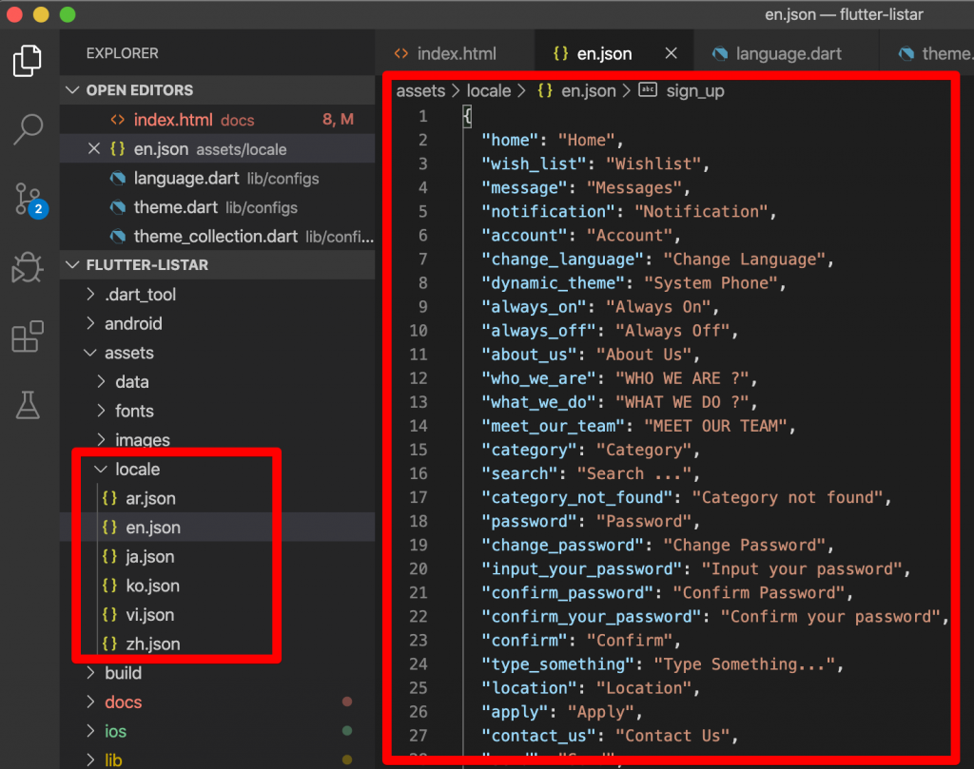This screenshot has height=769, width=974.
Task: Collapse the locale folder in the tree
Action: pyautogui.click(x=102, y=469)
